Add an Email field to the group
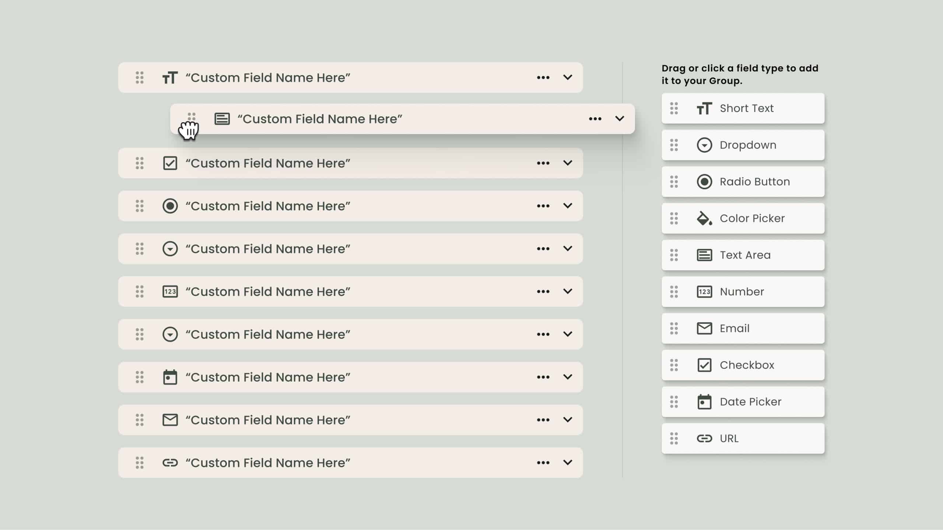Screen dimensions: 943x530 pos(743,328)
